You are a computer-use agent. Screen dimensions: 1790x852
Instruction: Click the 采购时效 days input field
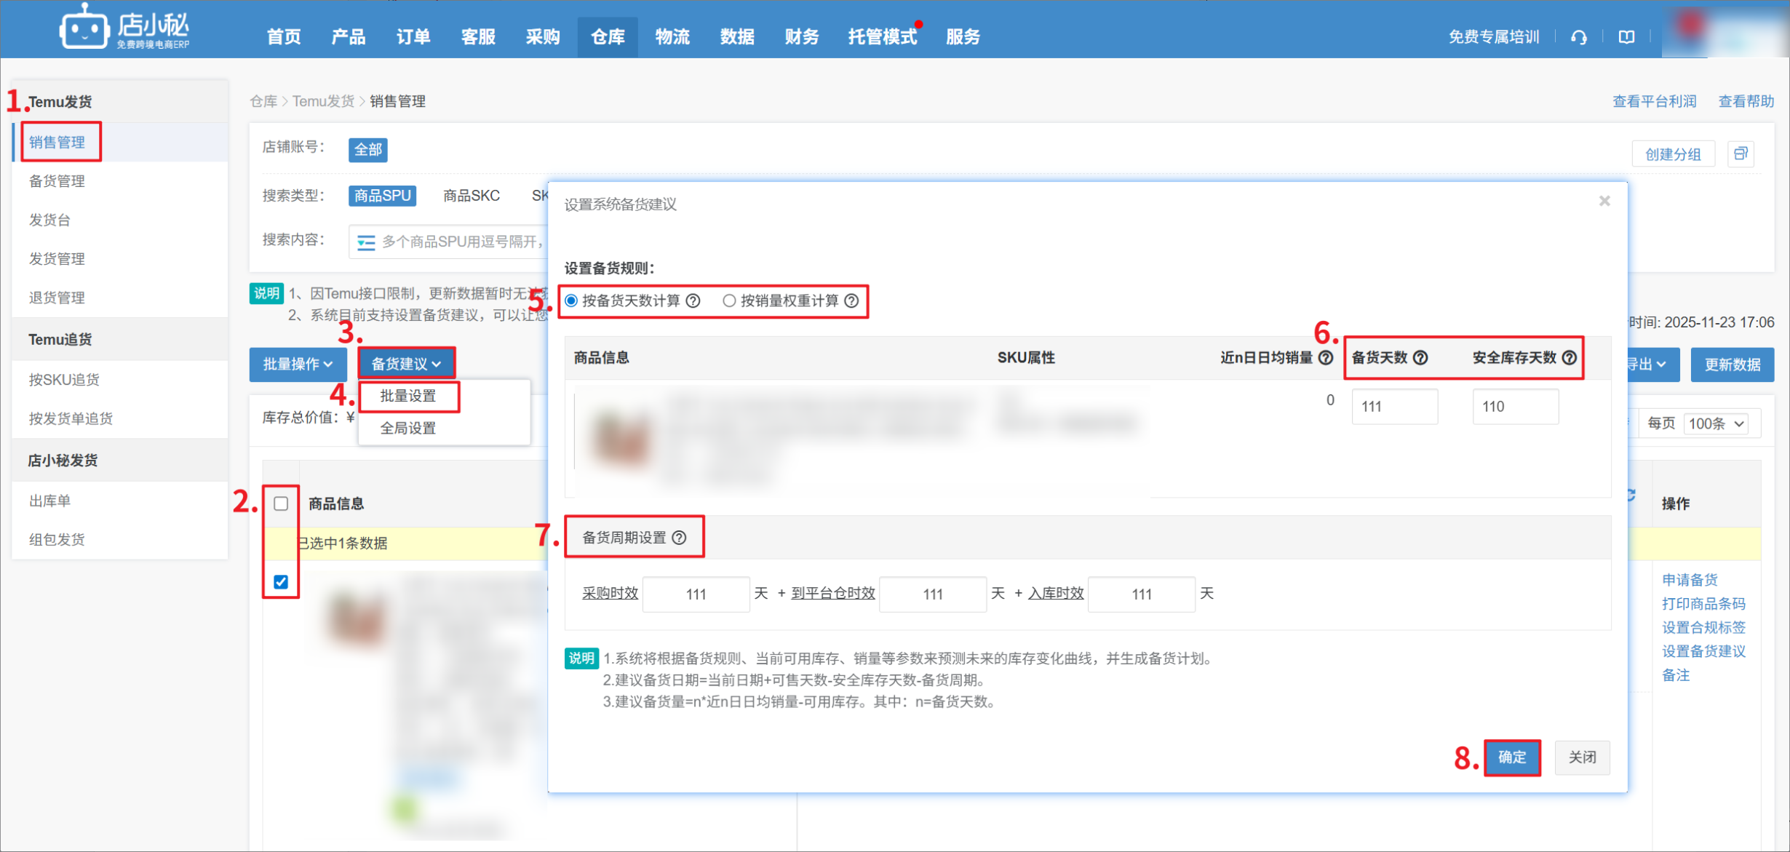click(x=696, y=594)
